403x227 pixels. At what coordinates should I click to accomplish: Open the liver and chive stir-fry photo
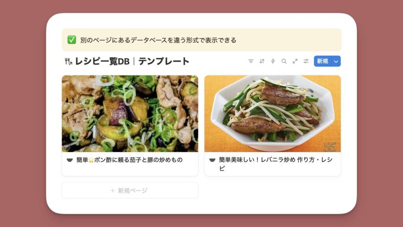pyautogui.click(x=273, y=113)
